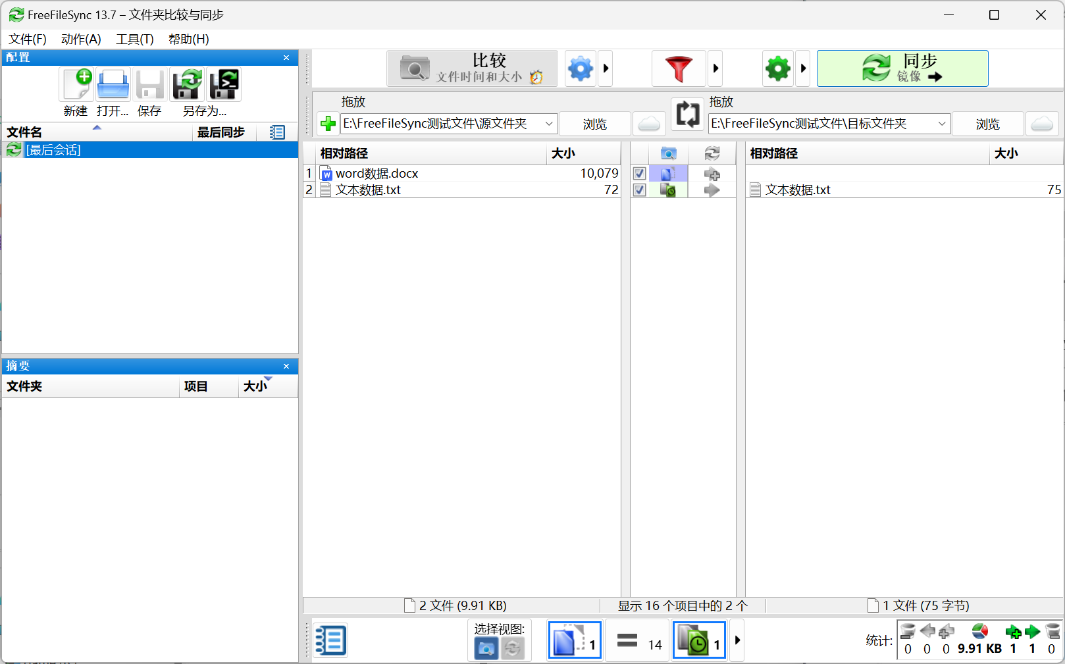Expand the arrow beside the sync settings gear

coord(802,68)
